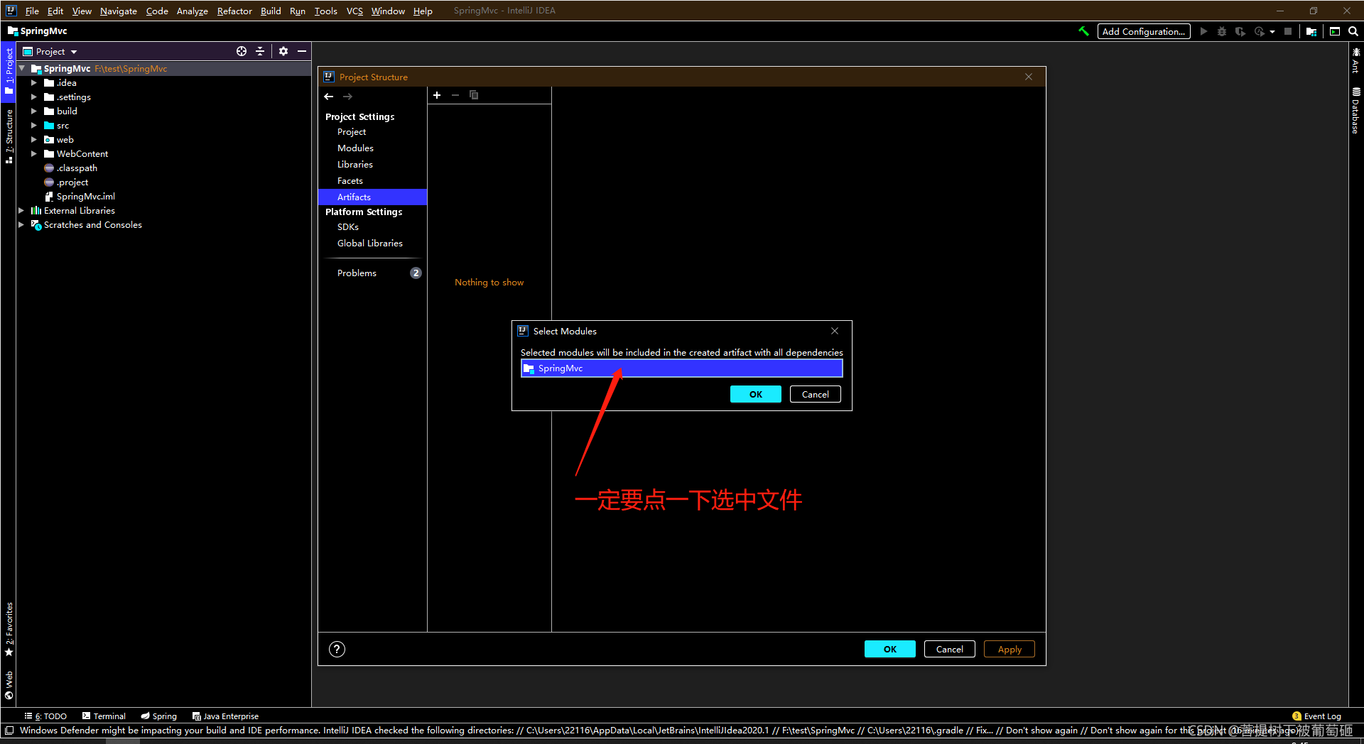Select Modules in Project Settings
This screenshot has height=744, width=1364.
coord(355,148)
